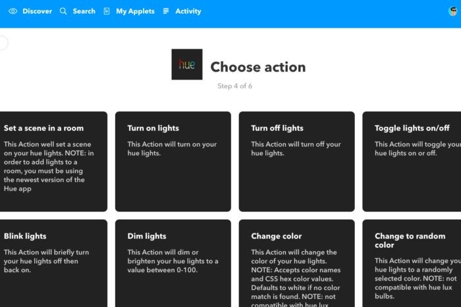Image resolution: width=461 pixels, height=307 pixels.
Task: Click the Choose action heading
Action: pos(258,67)
